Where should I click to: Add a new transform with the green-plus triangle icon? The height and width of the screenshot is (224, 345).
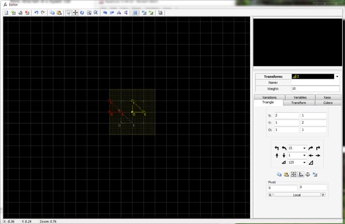coord(13,13)
